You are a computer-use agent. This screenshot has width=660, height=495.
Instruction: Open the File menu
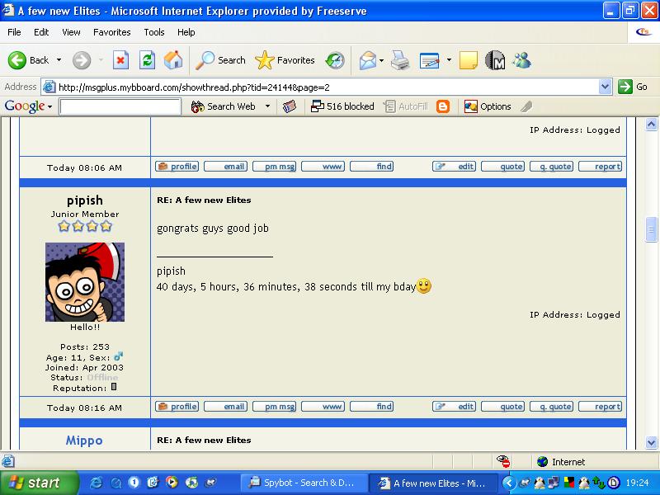point(14,32)
